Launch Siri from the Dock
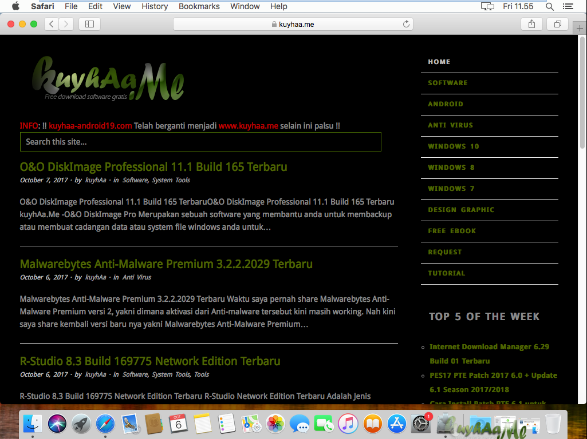This screenshot has height=439, width=587. click(57, 424)
